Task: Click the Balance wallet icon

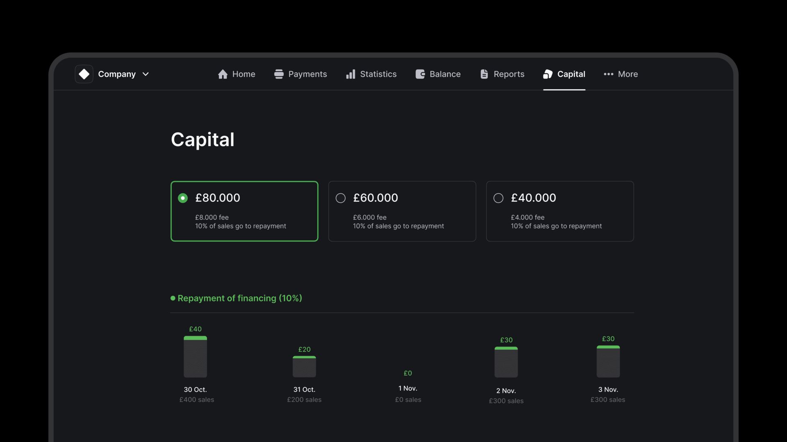Action: (x=420, y=74)
